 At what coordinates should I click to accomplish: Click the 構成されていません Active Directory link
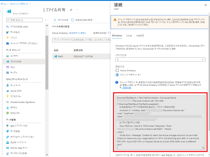(78, 33)
